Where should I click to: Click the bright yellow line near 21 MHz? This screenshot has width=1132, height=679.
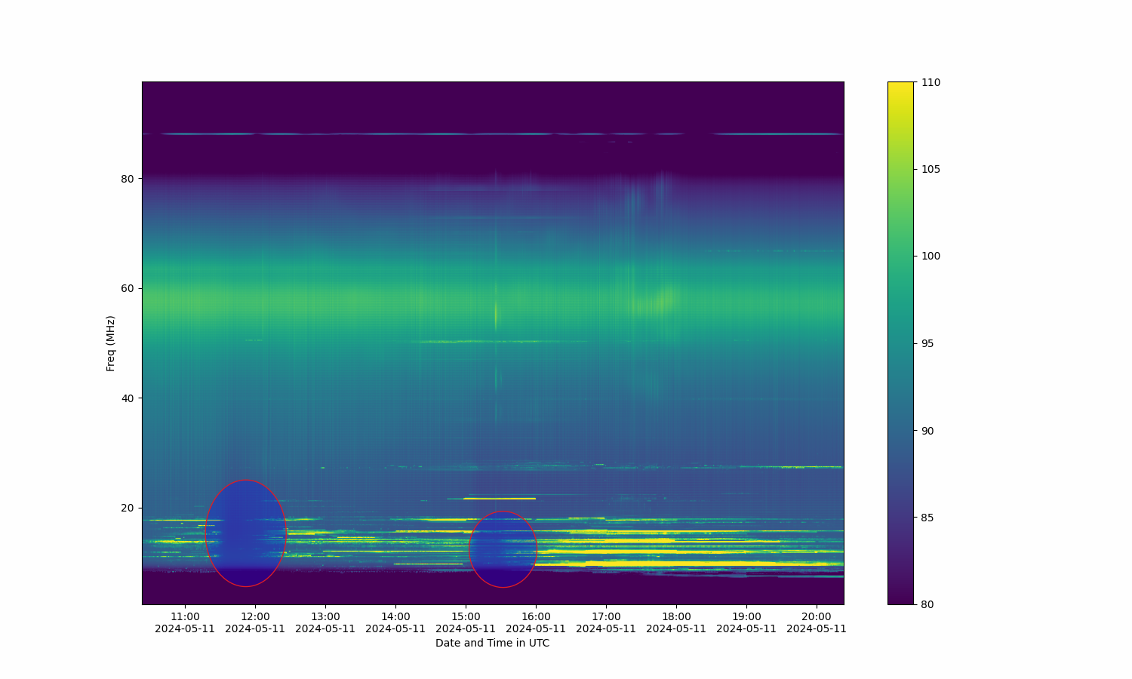(x=500, y=499)
